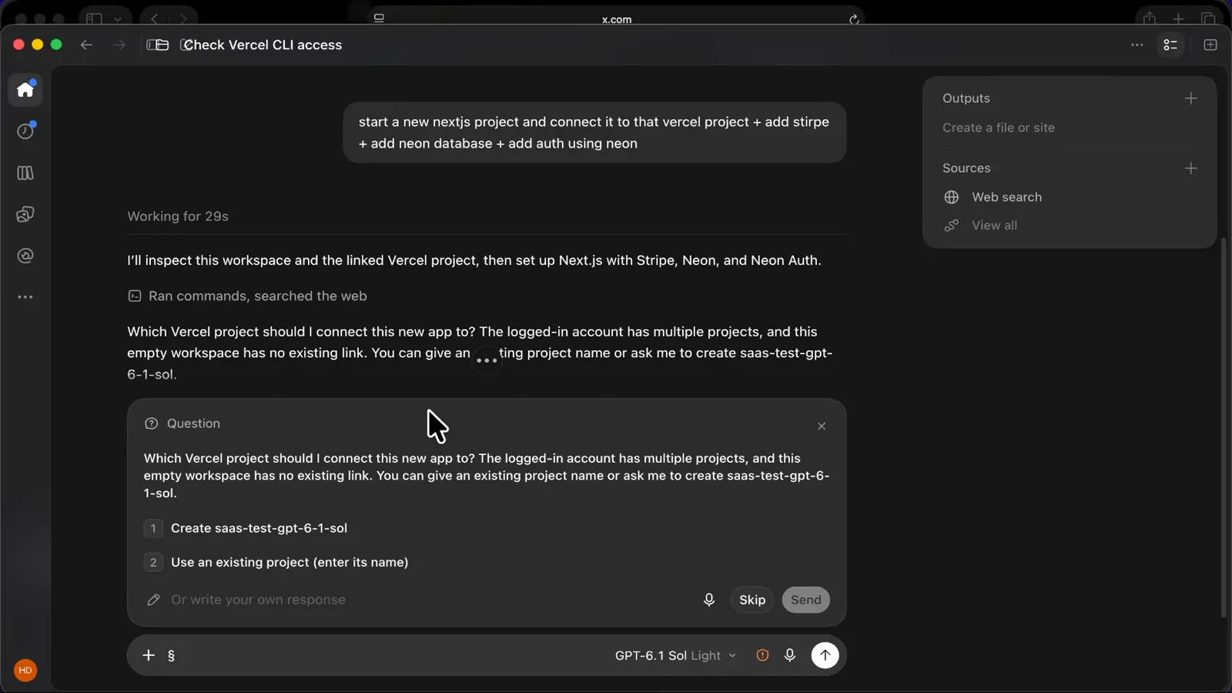Click Web search under Sources
The image size is (1232, 693).
tap(993, 197)
